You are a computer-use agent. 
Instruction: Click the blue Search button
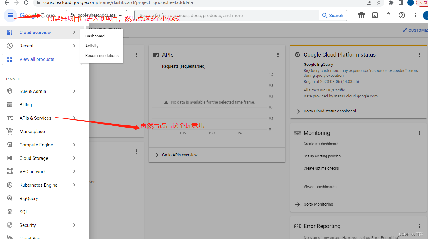(333, 16)
